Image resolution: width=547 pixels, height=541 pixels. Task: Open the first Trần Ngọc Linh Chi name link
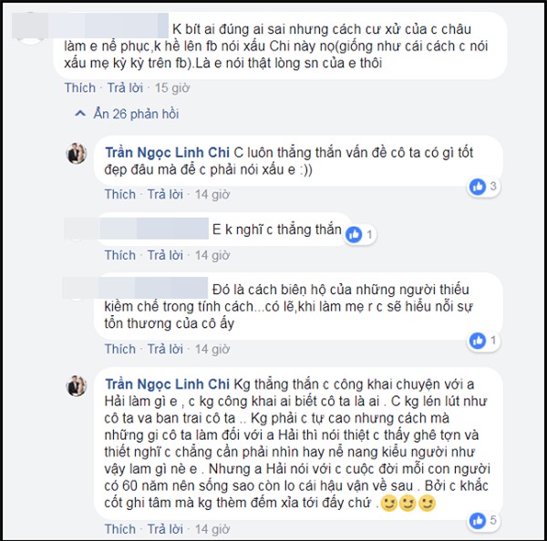(168, 153)
